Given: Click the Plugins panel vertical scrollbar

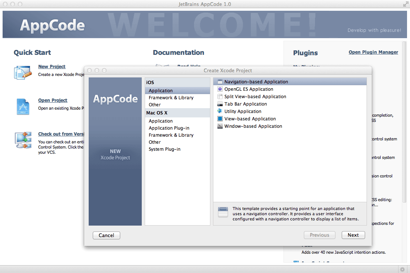Looking at the screenshot, I should 404,121.
